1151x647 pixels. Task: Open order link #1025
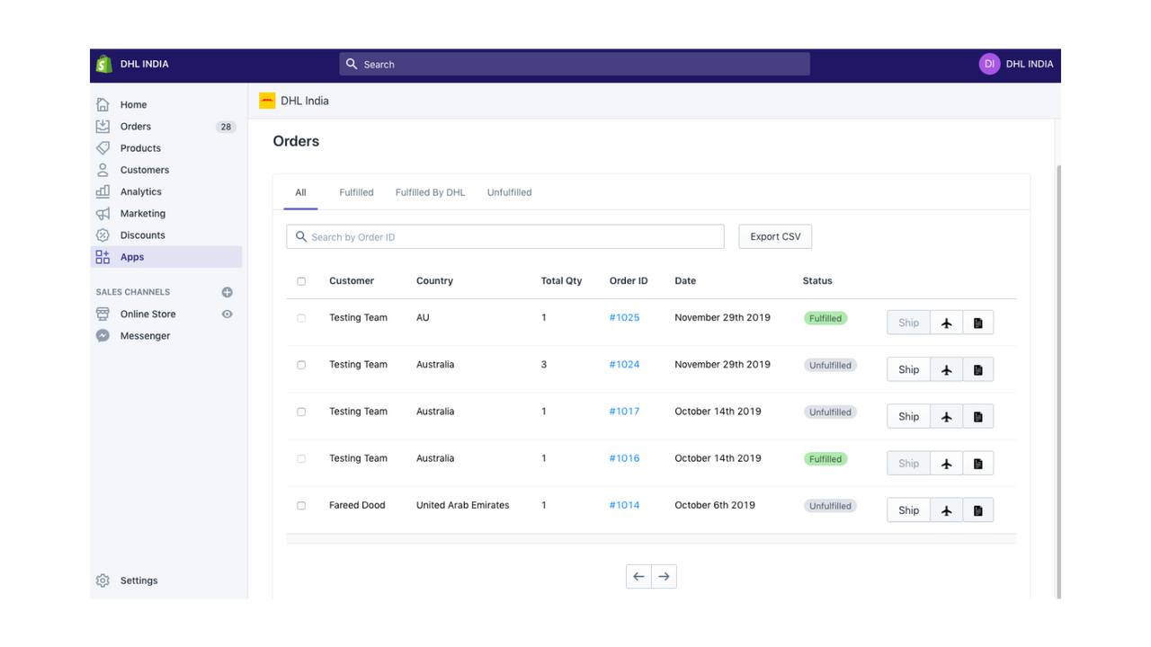point(624,317)
